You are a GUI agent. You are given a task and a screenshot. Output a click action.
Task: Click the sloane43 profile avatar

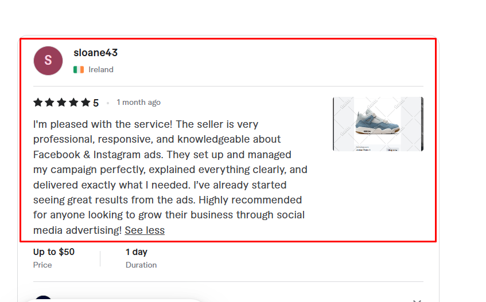48,61
